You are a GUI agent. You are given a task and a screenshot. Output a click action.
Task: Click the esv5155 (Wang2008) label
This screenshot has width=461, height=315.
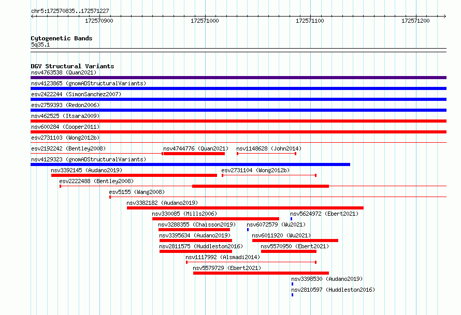click(137, 192)
